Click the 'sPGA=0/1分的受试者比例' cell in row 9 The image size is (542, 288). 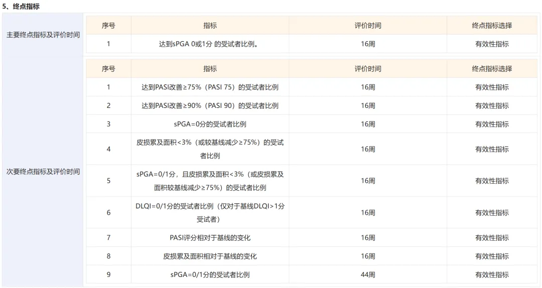(210, 274)
